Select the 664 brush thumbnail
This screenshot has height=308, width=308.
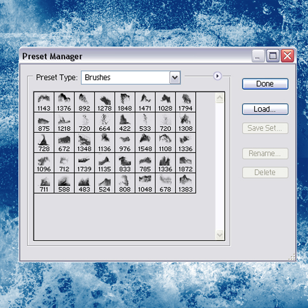[105, 122]
